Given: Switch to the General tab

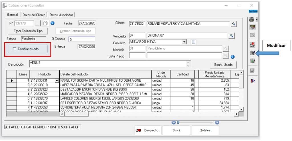Looking at the screenshot, I should tap(13, 15).
